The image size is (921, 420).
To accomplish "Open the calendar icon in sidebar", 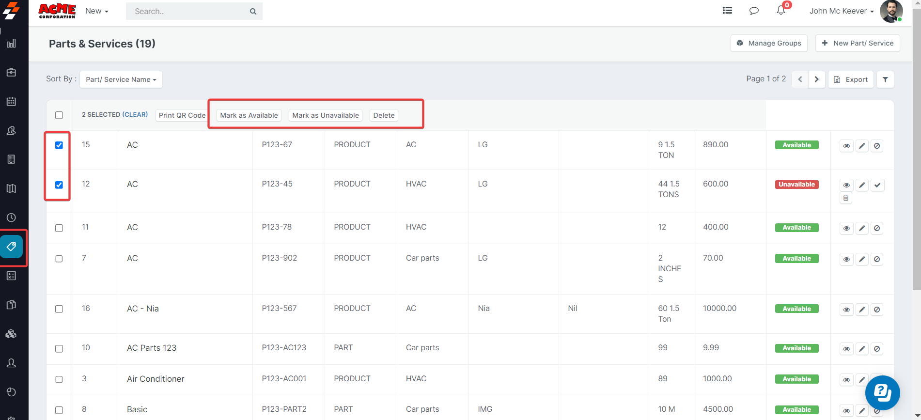I will tap(12, 102).
